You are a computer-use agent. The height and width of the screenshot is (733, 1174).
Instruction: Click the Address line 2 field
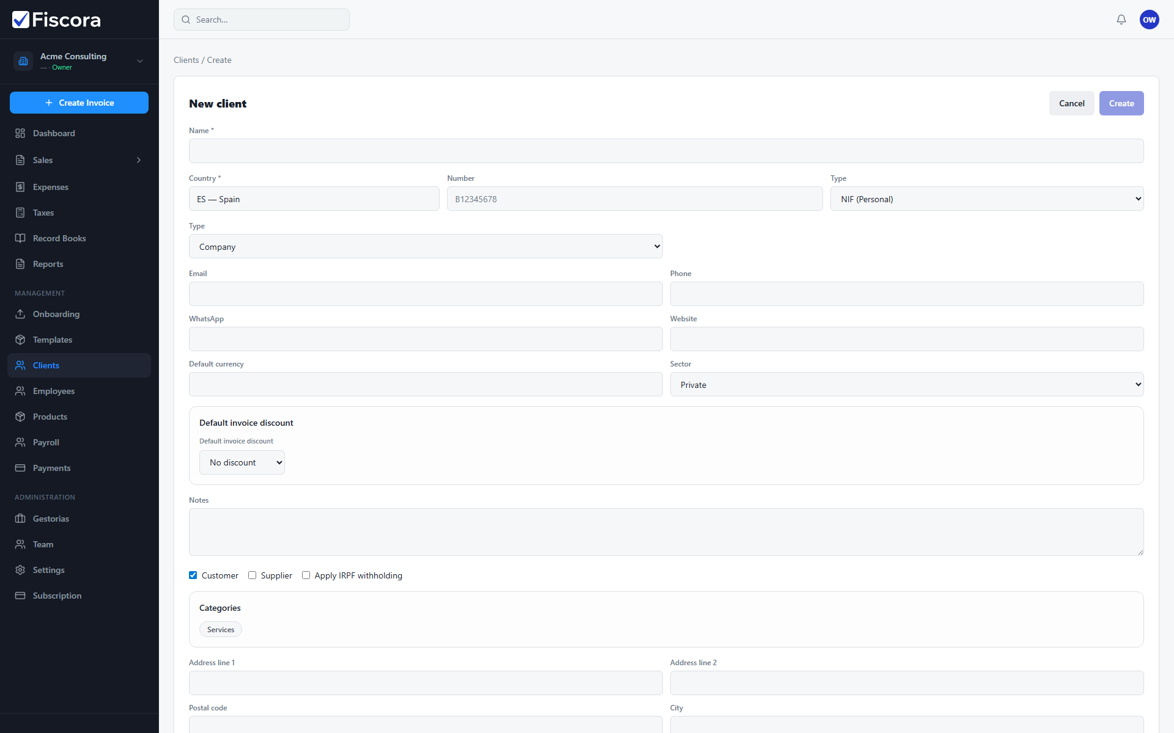pyautogui.click(x=907, y=683)
